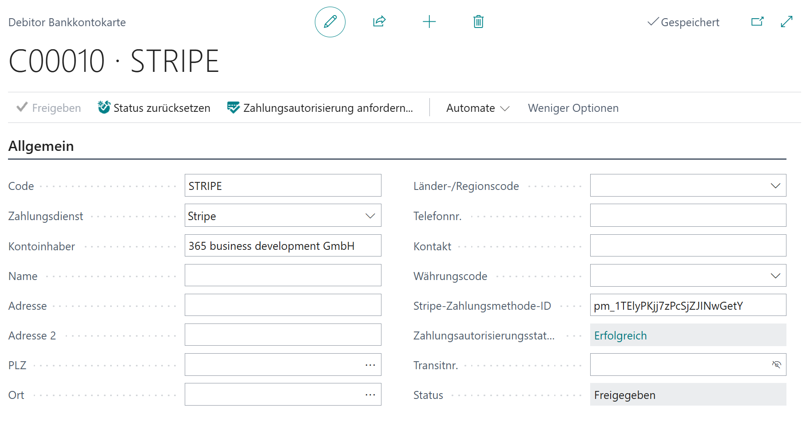Request payment via Zahlungsautorisierung anfordern
Viewport: 810px width, 426px height.
click(x=320, y=108)
